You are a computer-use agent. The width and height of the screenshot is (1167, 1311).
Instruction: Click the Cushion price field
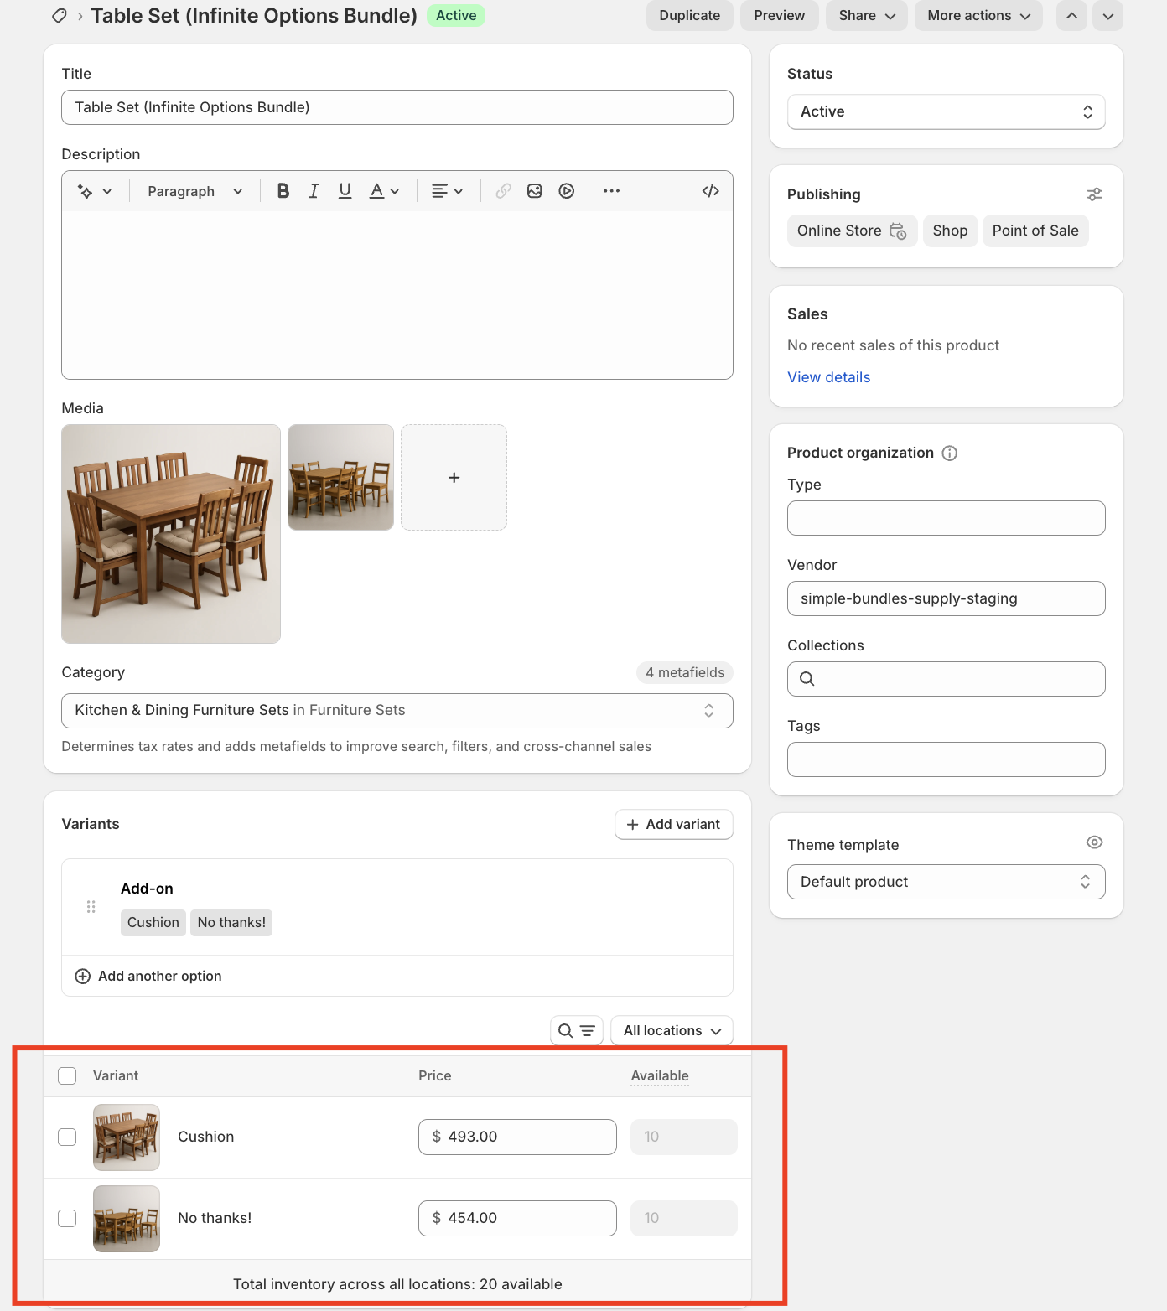coord(517,1137)
